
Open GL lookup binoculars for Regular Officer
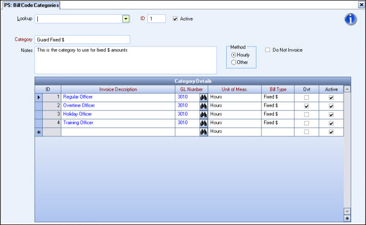point(203,97)
